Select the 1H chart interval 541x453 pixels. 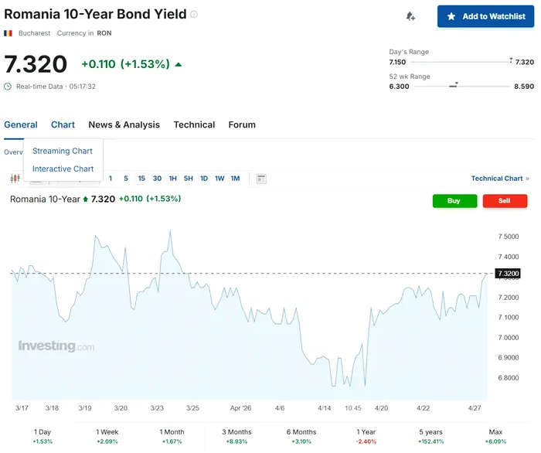tap(173, 179)
